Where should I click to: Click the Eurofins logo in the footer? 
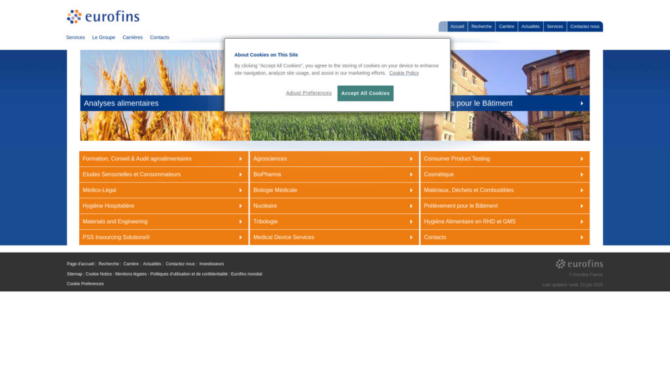[x=580, y=264]
